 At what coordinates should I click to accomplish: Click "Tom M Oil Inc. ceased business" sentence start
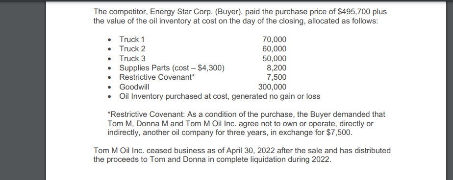(150, 151)
